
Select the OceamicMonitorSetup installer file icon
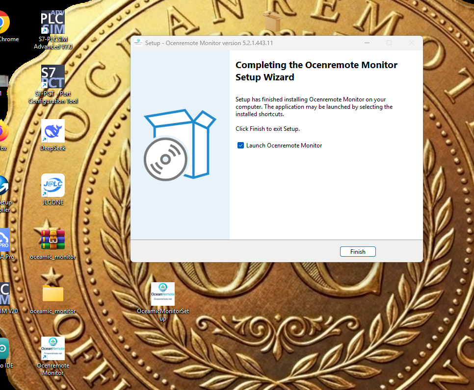pos(162,301)
